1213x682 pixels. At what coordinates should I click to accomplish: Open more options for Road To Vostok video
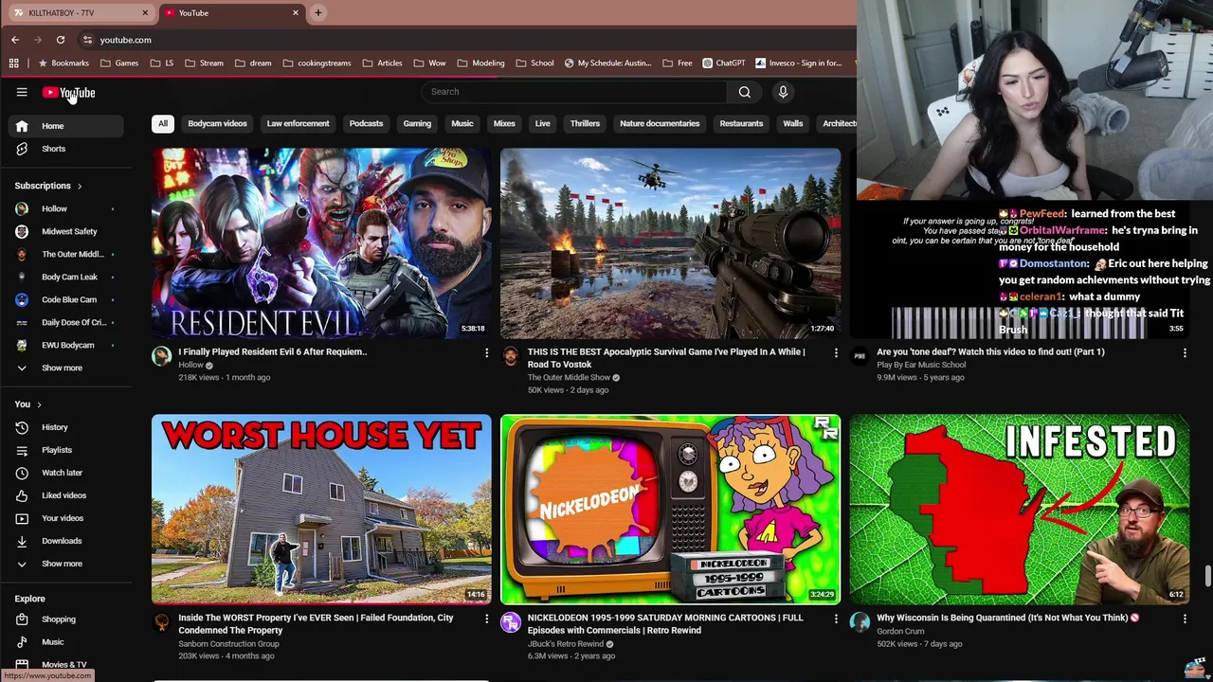836,352
